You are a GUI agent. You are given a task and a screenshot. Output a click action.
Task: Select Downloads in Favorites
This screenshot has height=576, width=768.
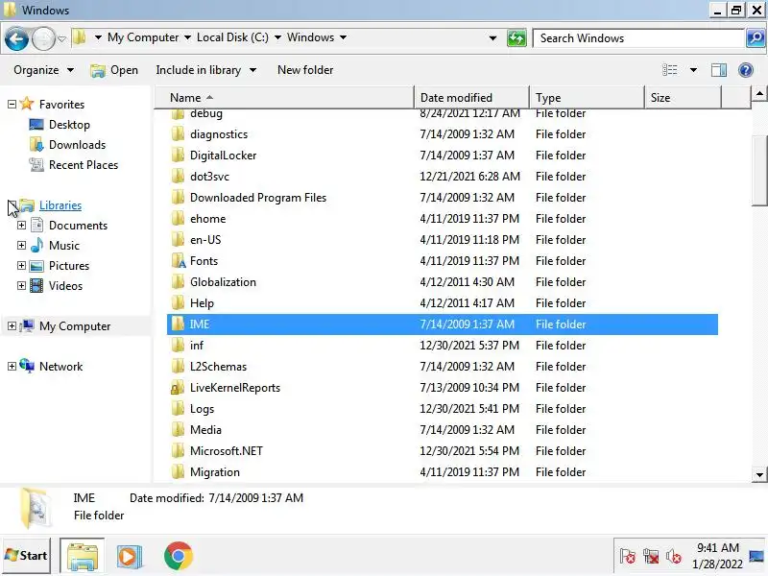(x=77, y=145)
